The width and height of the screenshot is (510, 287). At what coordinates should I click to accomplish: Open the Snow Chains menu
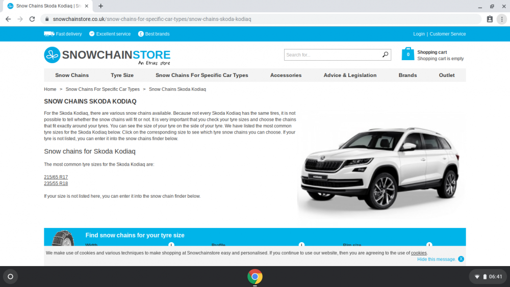72,75
